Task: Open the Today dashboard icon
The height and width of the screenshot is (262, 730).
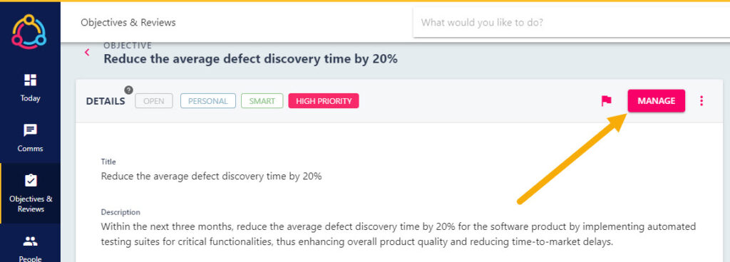Action: (30, 80)
